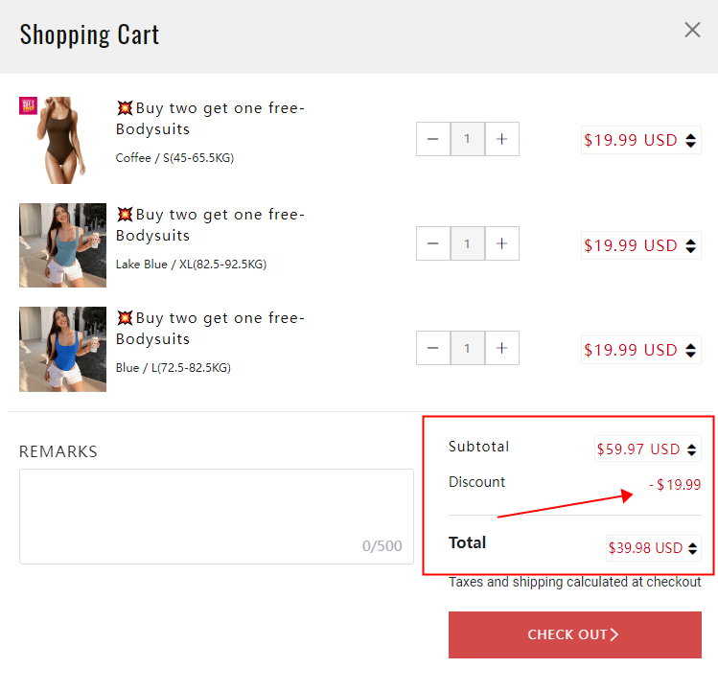718x691 pixels.
Task: Click into the Remarks text box
Action: pos(216,516)
